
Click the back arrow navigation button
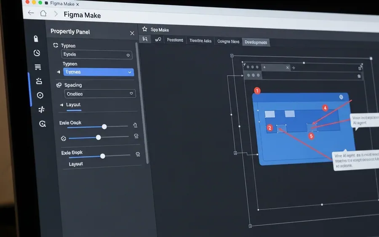[x=31, y=13]
